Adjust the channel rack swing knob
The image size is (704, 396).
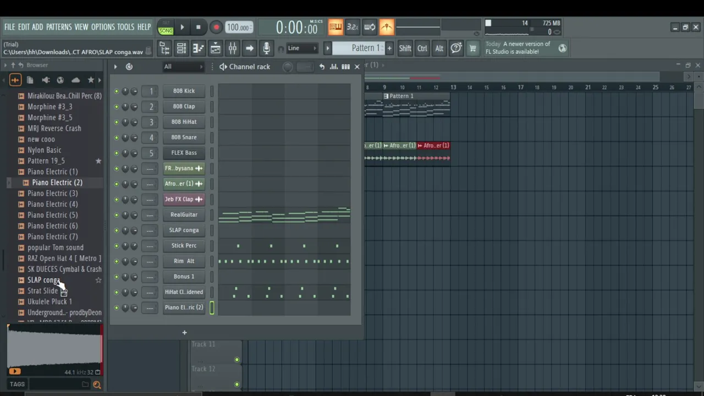point(288,67)
